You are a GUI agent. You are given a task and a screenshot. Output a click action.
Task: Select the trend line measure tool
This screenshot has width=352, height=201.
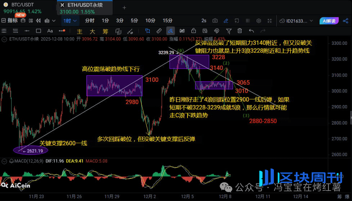coord(130,31)
